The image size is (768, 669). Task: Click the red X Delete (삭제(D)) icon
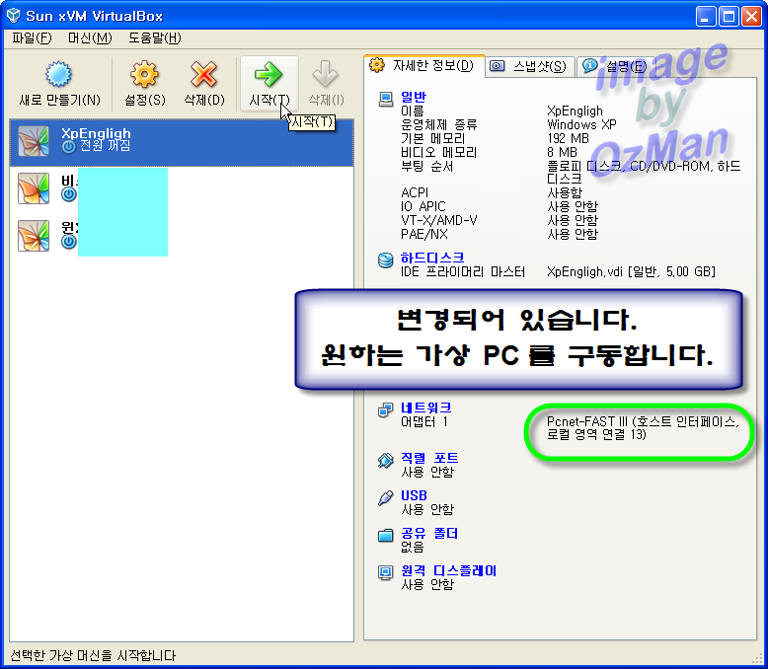point(203,74)
